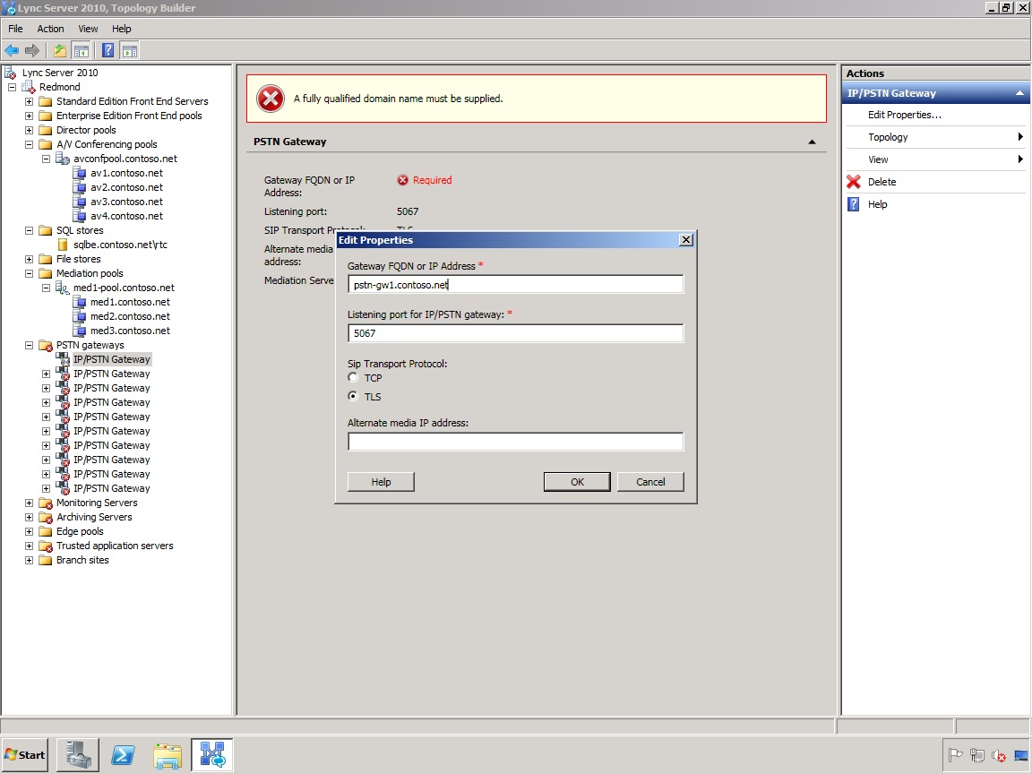Collapse the A/V Conferencing pools node
The width and height of the screenshot is (1032, 774).
(x=29, y=144)
